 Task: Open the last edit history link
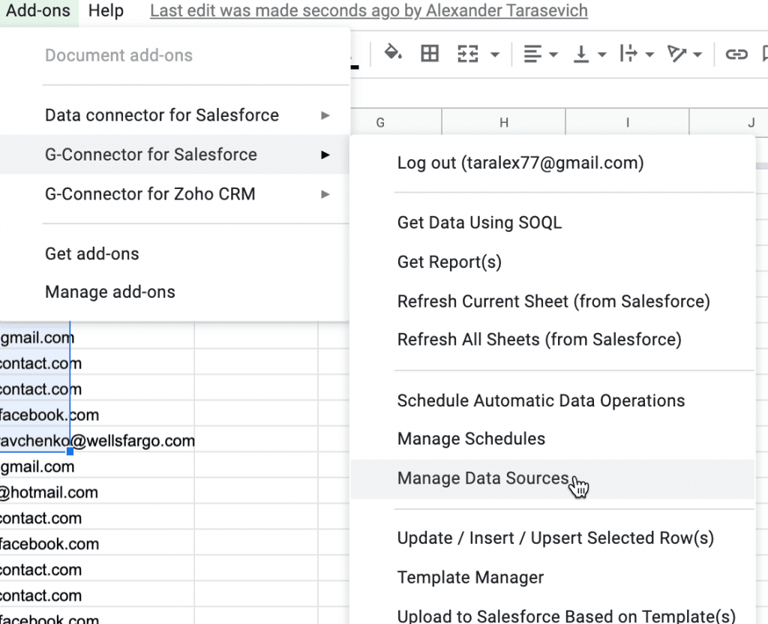(369, 10)
